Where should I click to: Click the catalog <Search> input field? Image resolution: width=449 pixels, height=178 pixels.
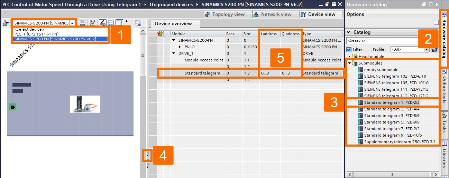[x=382, y=41]
